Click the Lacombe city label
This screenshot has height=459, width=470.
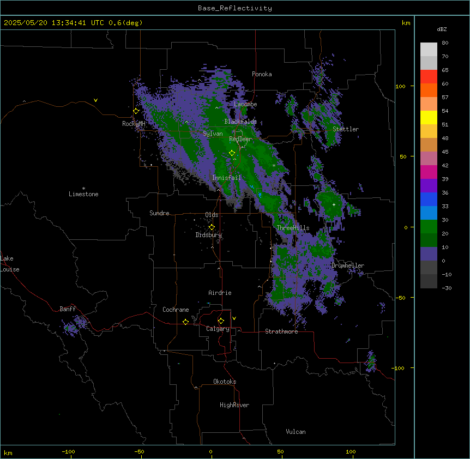pos(245,104)
